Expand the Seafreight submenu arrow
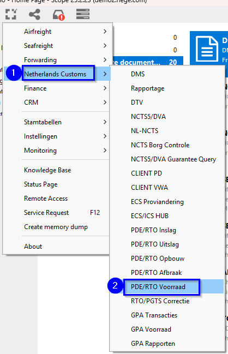 coord(105,46)
